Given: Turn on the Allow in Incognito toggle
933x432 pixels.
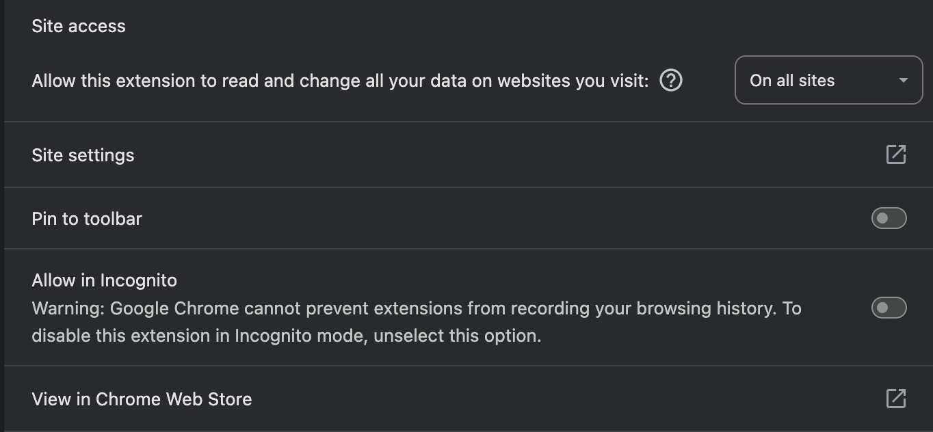Looking at the screenshot, I should pyautogui.click(x=889, y=308).
